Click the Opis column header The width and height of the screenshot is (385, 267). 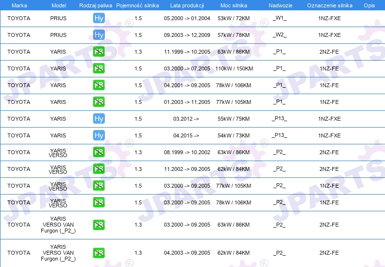(x=369, y=5)
